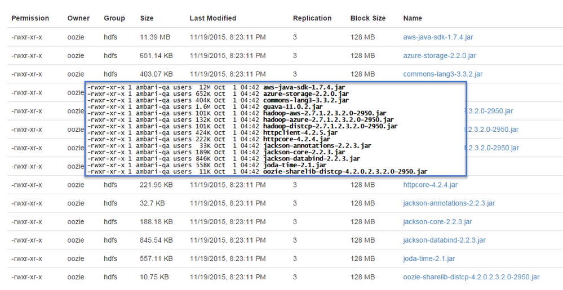The image size is (563, 290).
Task: Click last modified date in joda-time row
Action: (x=228, y=259)
